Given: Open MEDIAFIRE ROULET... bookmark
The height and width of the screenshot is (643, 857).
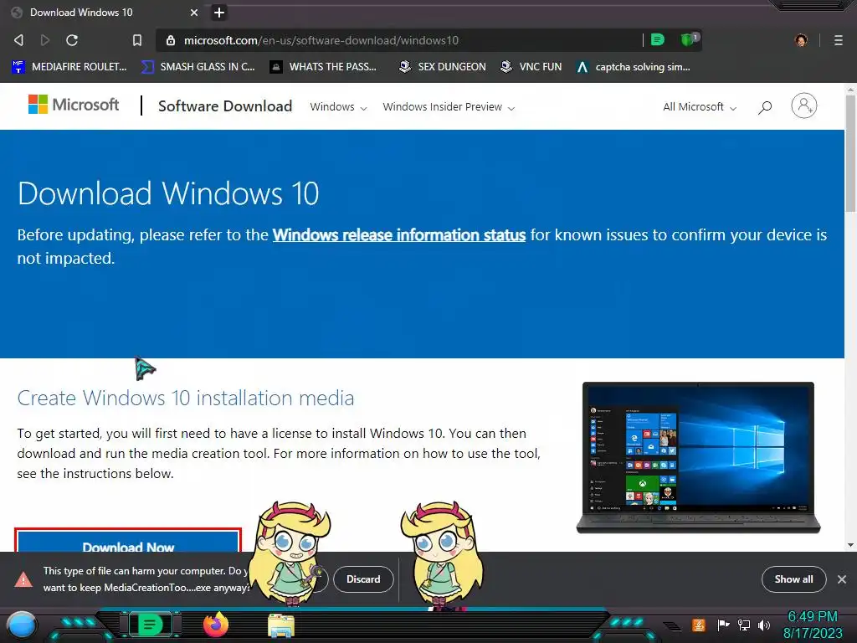Looking at the screenshot, I should [x=69, y=67].
